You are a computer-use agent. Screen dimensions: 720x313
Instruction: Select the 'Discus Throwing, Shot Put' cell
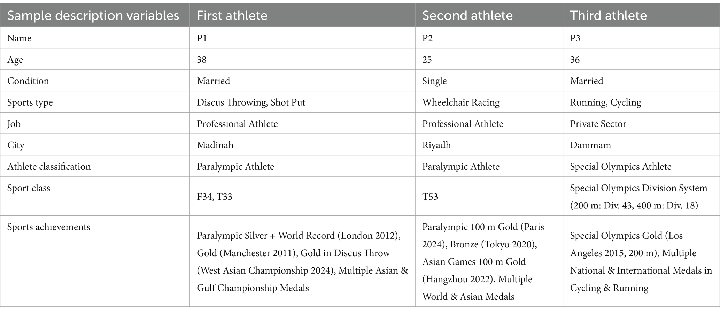pyautogui.click(x=302, y=102)
